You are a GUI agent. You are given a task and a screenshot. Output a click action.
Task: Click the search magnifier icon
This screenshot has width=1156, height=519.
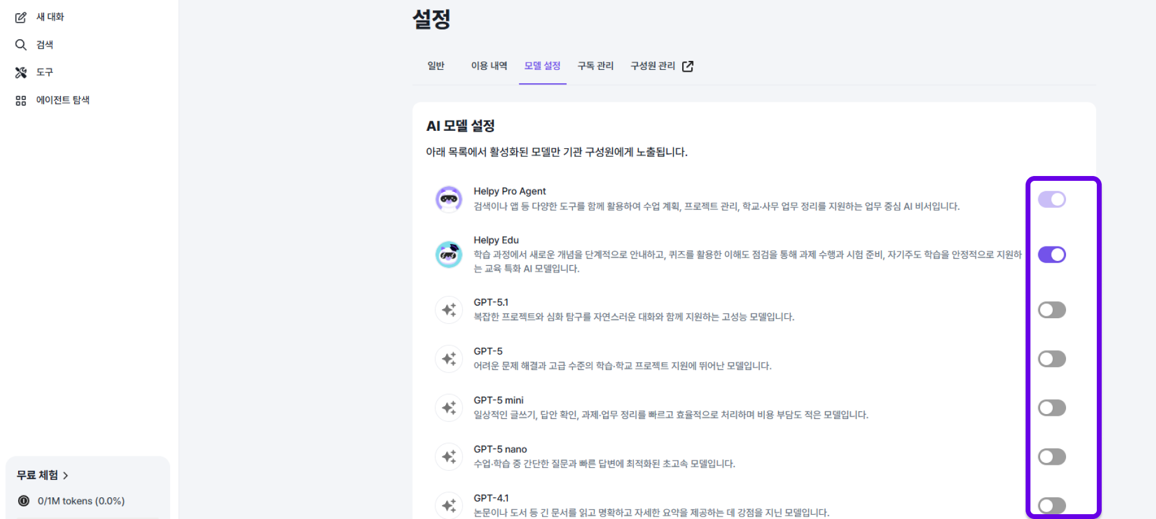point(21,45)
